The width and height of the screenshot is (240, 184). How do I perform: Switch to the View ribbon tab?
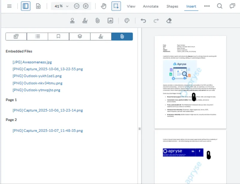point(131,6)
